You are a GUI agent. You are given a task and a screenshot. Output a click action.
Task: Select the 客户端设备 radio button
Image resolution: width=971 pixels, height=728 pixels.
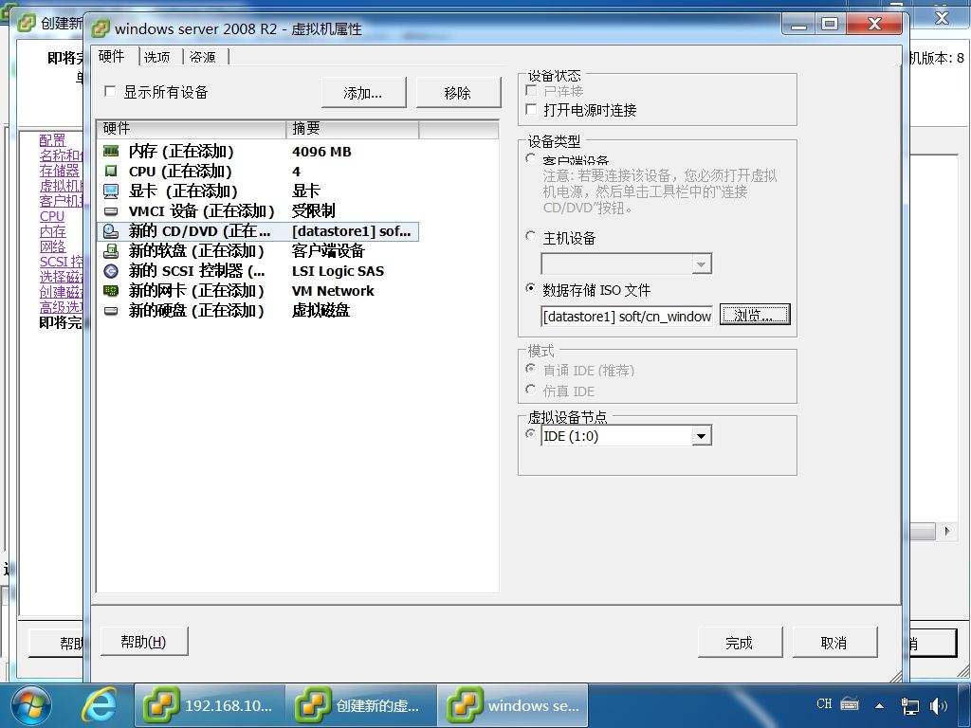coord(531,158)
